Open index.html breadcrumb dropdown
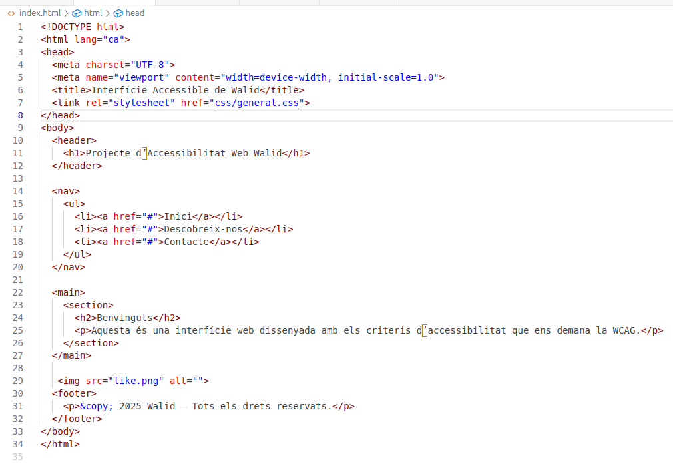673x468 pixels. click(x=40, y=13)
